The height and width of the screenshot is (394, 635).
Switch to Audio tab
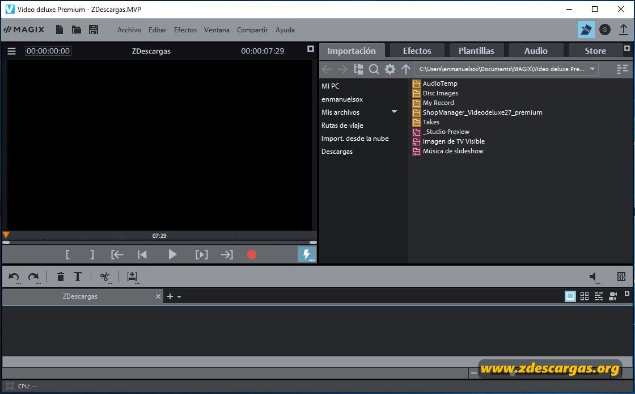click(x=536, y=51)
